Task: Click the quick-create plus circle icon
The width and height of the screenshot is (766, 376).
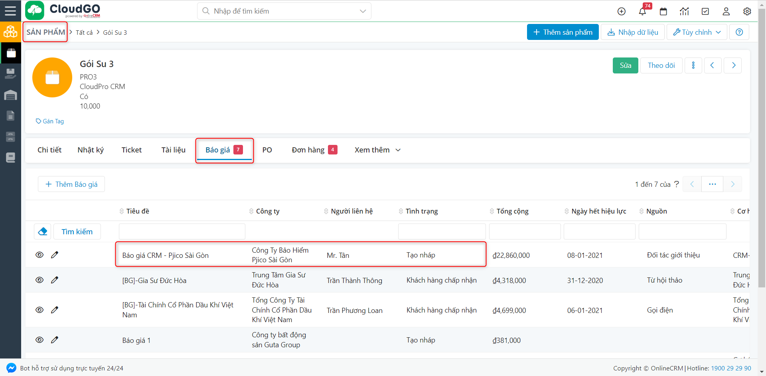Action: click(622, 12)
